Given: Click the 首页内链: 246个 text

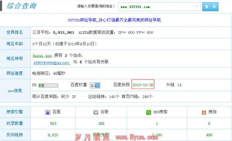Looking at the screenshot, I should tap(137, 96).
